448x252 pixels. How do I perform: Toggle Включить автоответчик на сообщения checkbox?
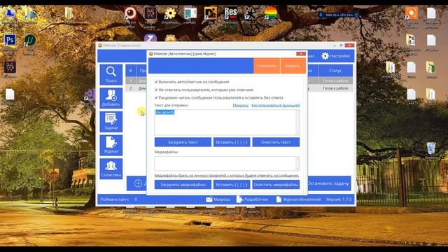tap(156, 82)
